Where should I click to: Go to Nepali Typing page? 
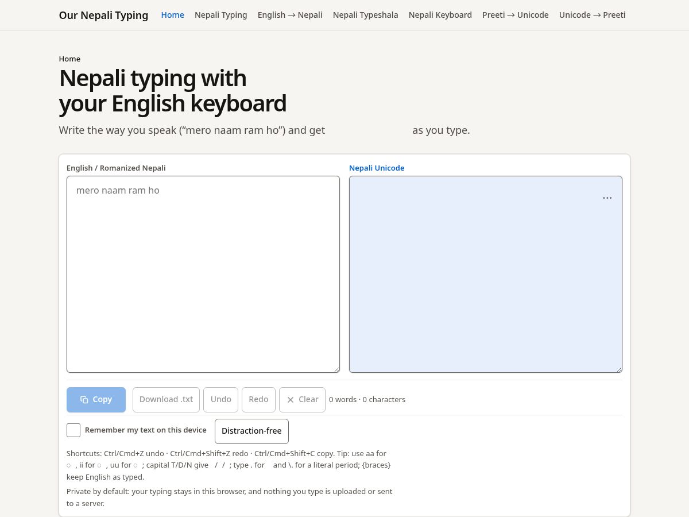[221, 15]
